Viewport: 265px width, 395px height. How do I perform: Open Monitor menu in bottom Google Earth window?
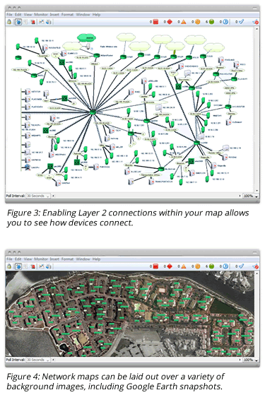point(41,259)
